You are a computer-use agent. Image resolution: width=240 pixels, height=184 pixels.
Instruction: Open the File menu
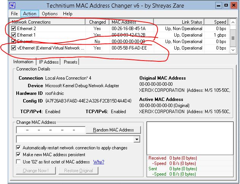tap(14, 14)
